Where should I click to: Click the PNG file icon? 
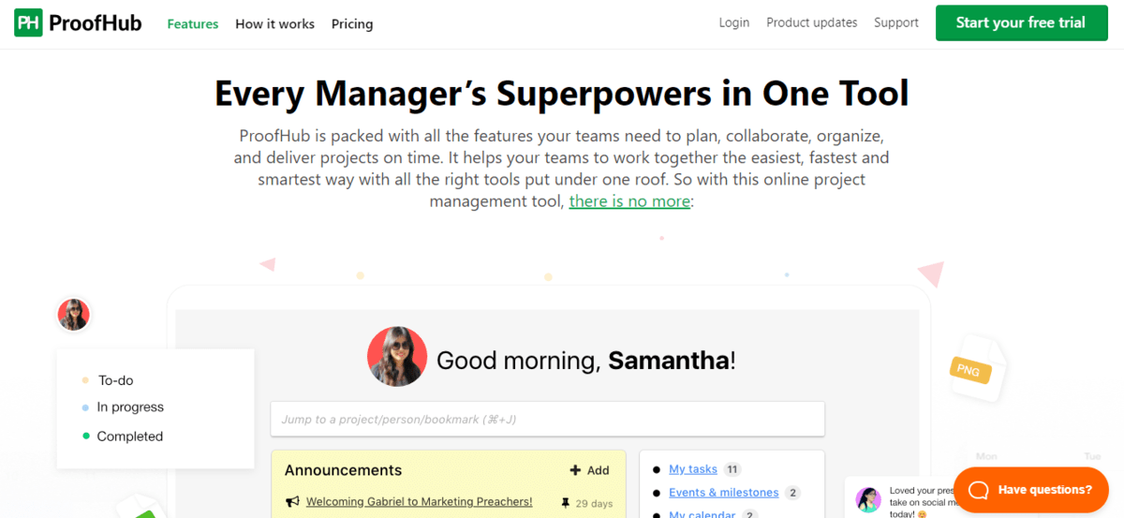click(978, 369)
